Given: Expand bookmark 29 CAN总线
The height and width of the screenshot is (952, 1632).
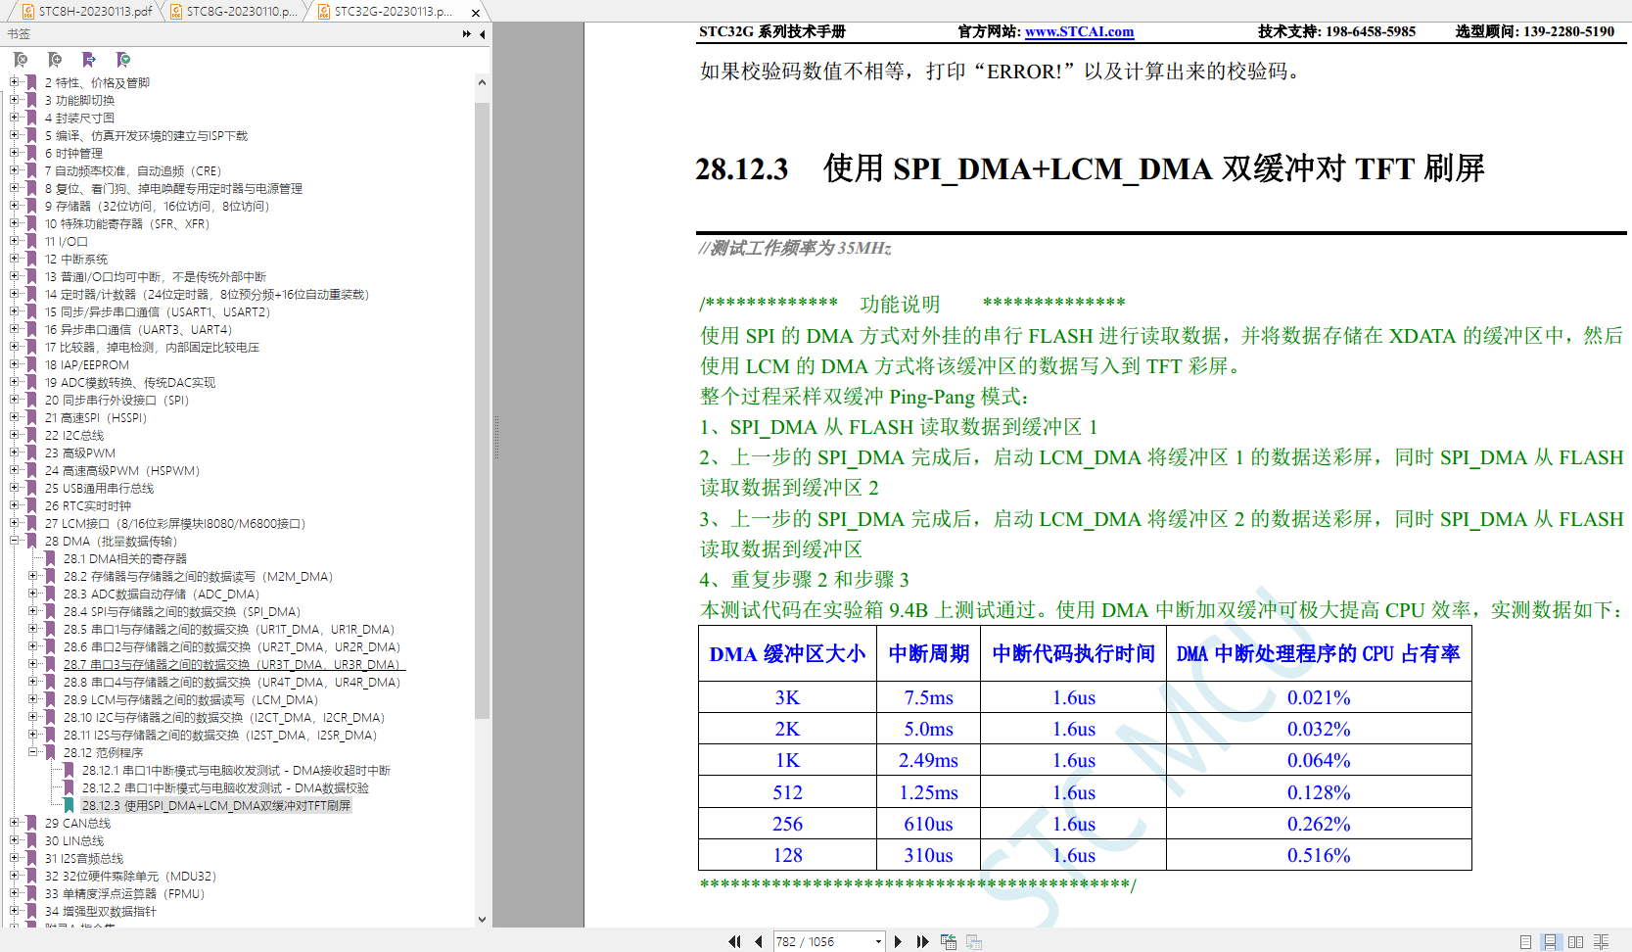Looking at the screenshot, I should (x=15, y=823).
